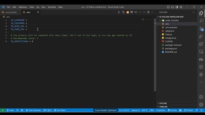Change indentation via Spaces: 4
The width and height of the screenshot is (205, 115).
click(135, 110)
